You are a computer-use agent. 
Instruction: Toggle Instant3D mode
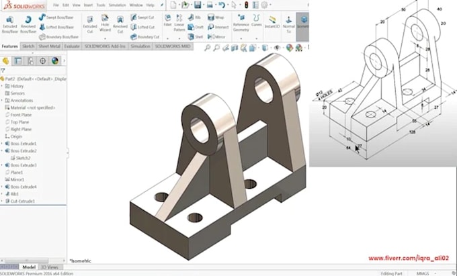(x=272, y=21)
